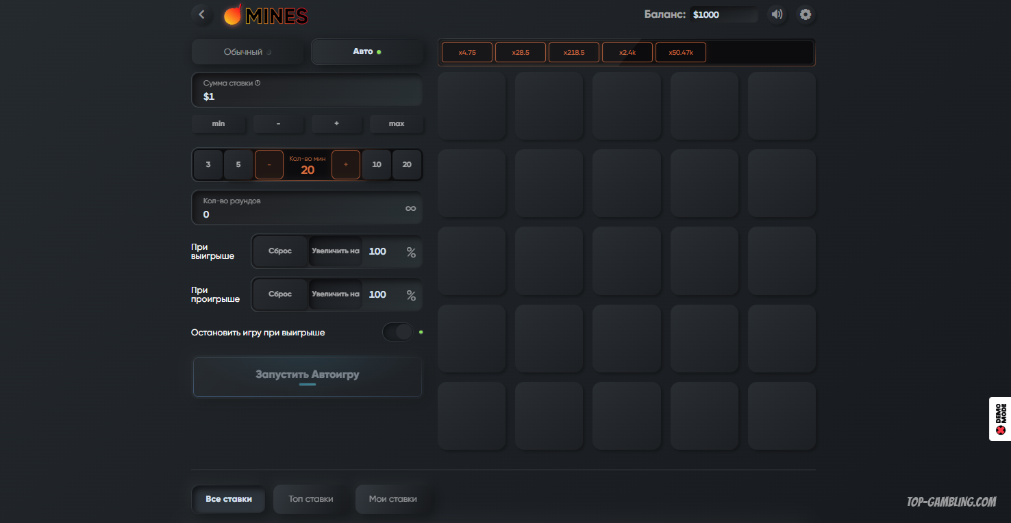Open the Топ ставки tab
This screenshot has width=1011, height=523.
pos(311,499)
